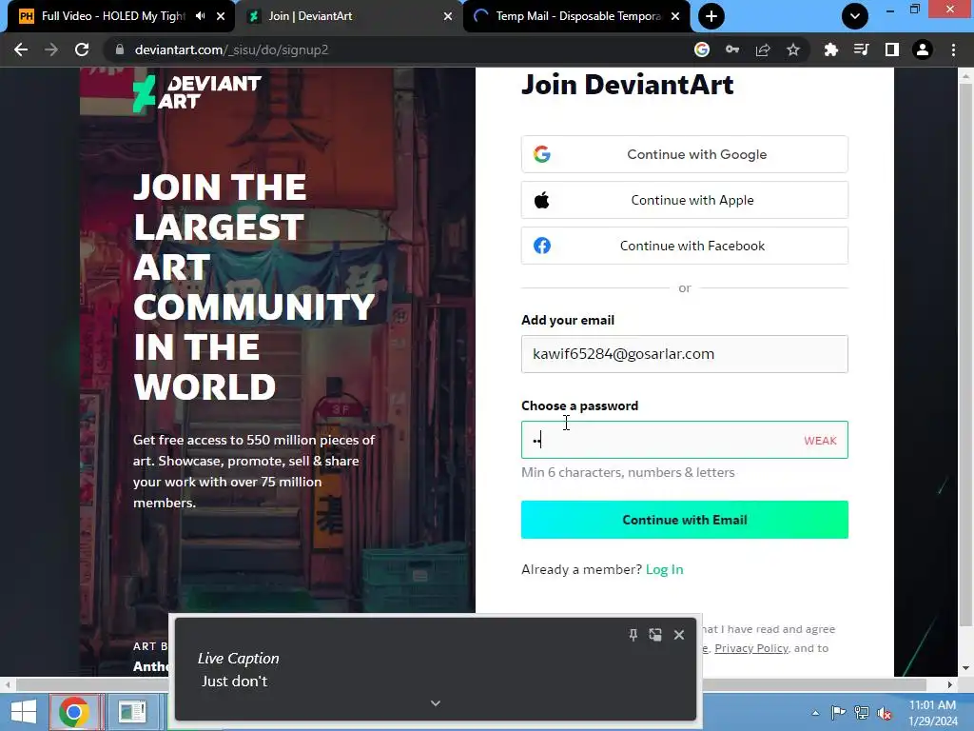Image resolution: width=974 pixels, height=731 pixels.
Task: Follow the Log In link
Action: tap(664, 569)
